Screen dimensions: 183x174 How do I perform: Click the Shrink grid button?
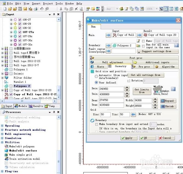(168, 106)
